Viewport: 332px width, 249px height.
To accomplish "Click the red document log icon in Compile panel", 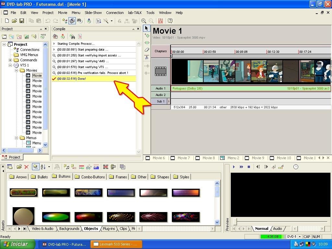I will click(80, 37).
